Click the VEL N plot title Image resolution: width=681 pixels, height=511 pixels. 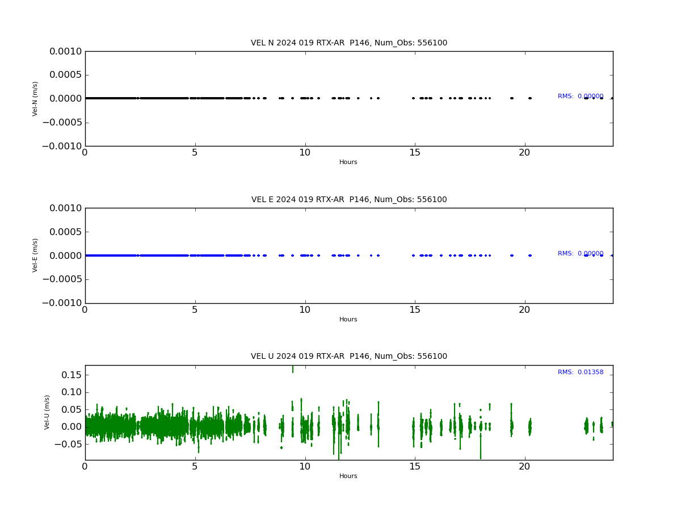[349, 43]
